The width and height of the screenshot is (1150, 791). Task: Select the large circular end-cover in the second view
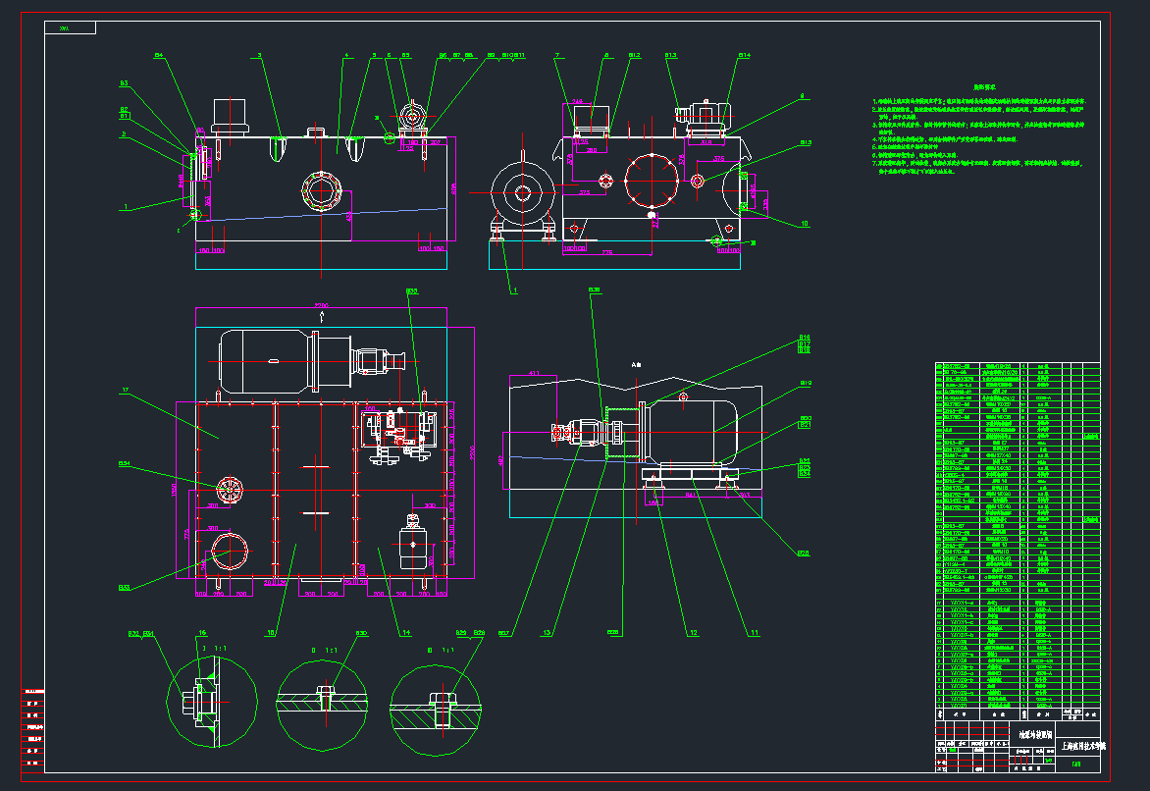[x=651, y=182]
